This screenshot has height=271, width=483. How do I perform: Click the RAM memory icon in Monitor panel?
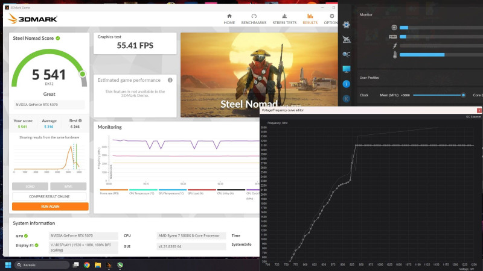coord(393,37)
